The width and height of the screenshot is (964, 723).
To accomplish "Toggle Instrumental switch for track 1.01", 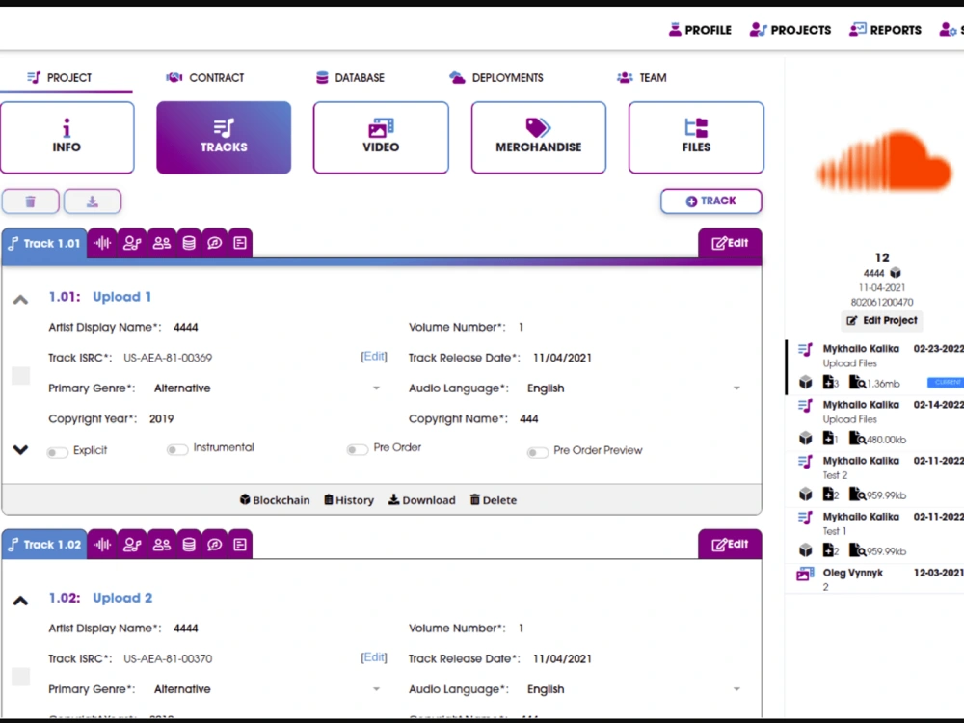I will point(177,450).
